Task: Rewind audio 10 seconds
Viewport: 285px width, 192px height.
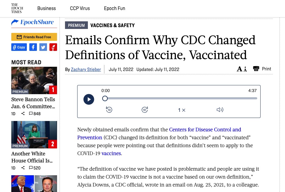Action: coord(109,110)
